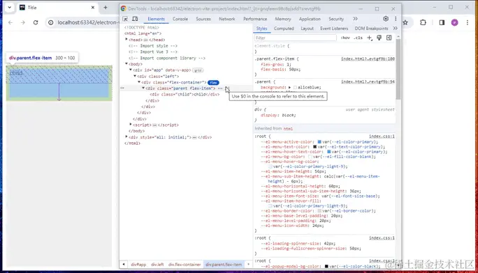The height and width of the screenshot is (273, 478).
Task: Open the Memory panel tab
Action: pyautogui.click(x=283, y=19)
